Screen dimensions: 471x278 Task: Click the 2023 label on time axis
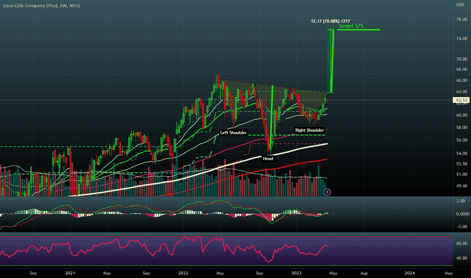[x=297, y=273]
